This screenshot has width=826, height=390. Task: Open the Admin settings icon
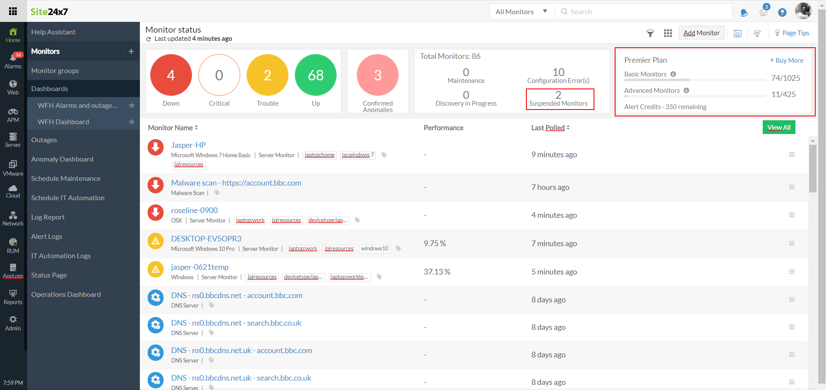point(13,323)
